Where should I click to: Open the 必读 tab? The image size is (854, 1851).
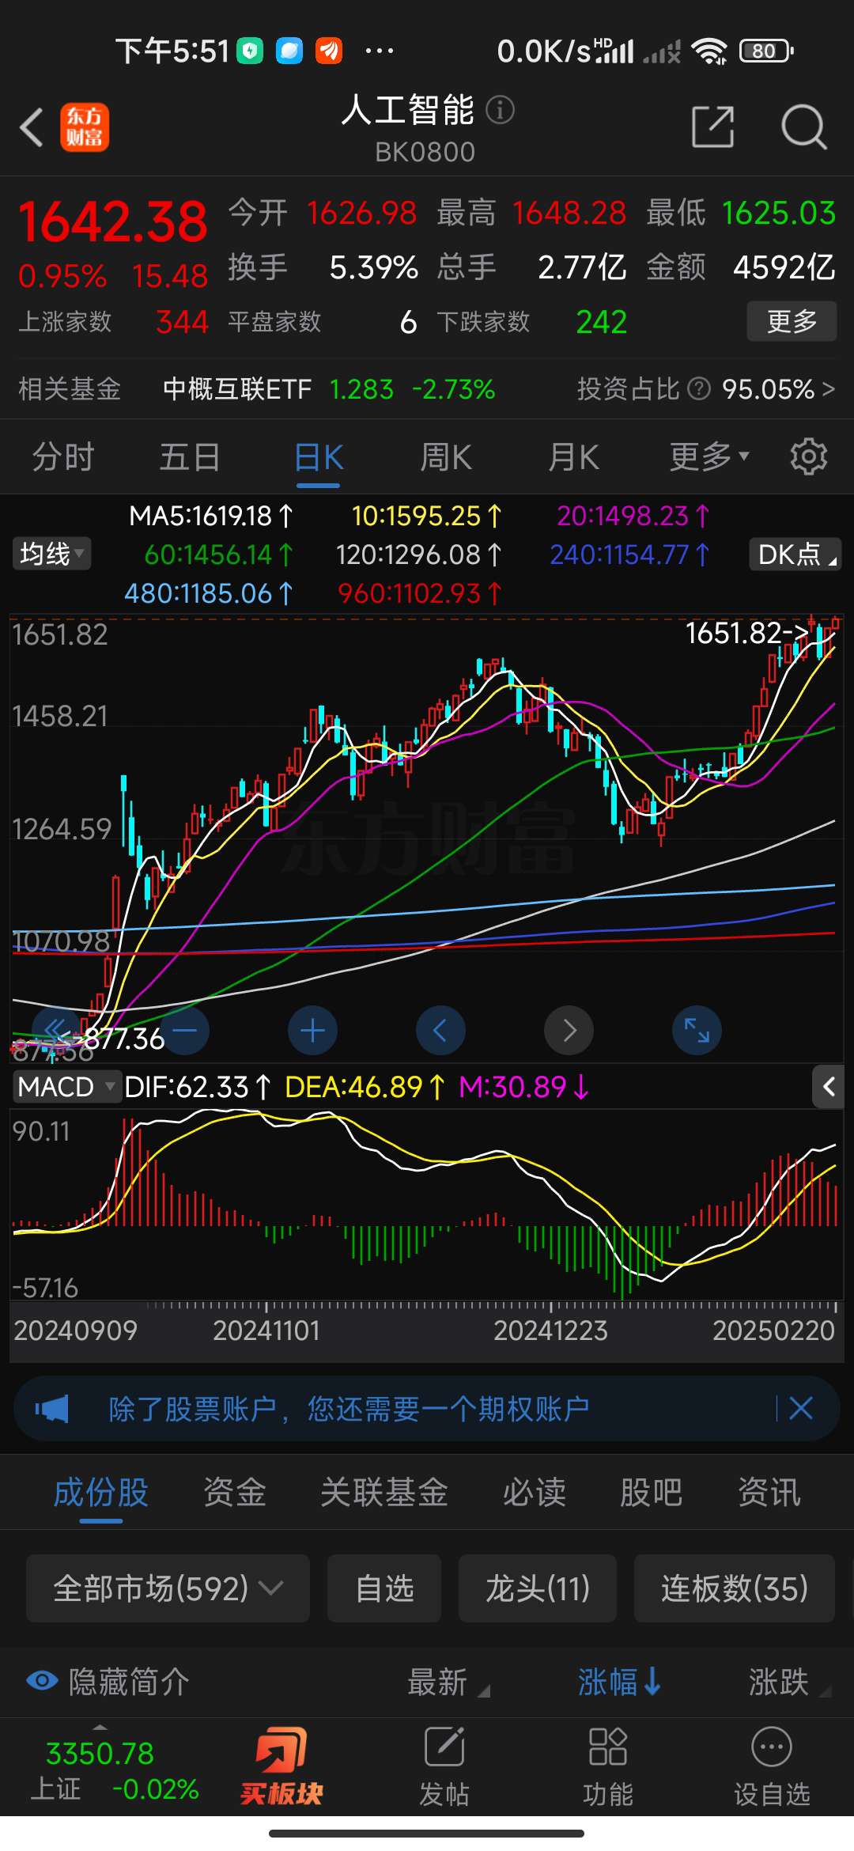click(x=535, y=1493)
